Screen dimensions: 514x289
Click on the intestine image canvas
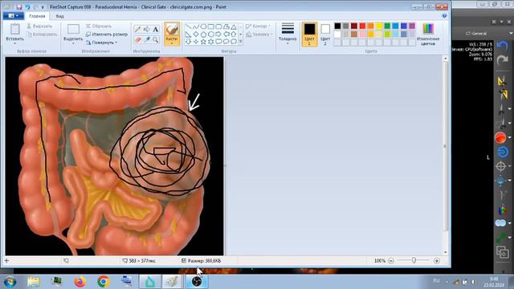(x=114, y=156)
